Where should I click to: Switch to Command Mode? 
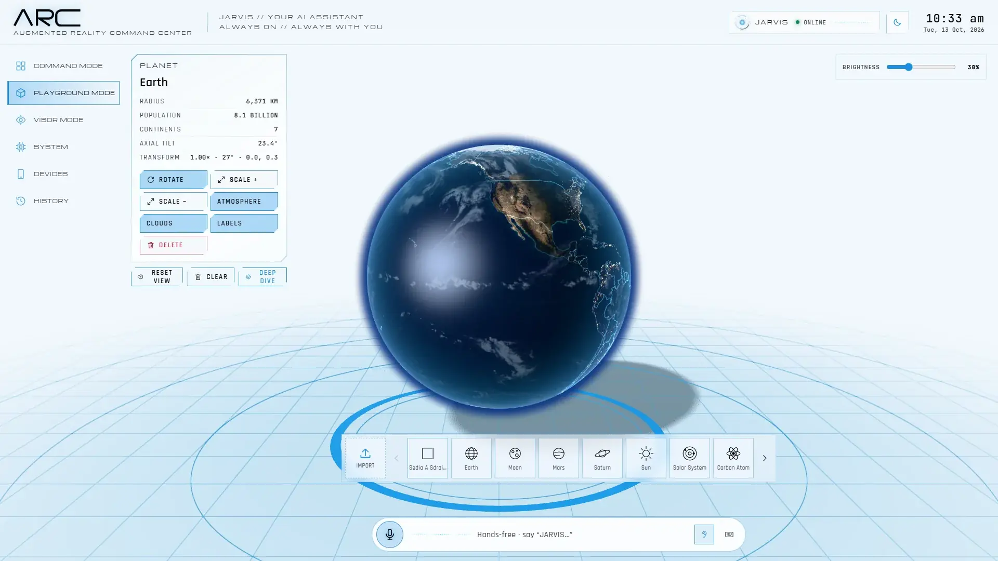pos(63,66)
